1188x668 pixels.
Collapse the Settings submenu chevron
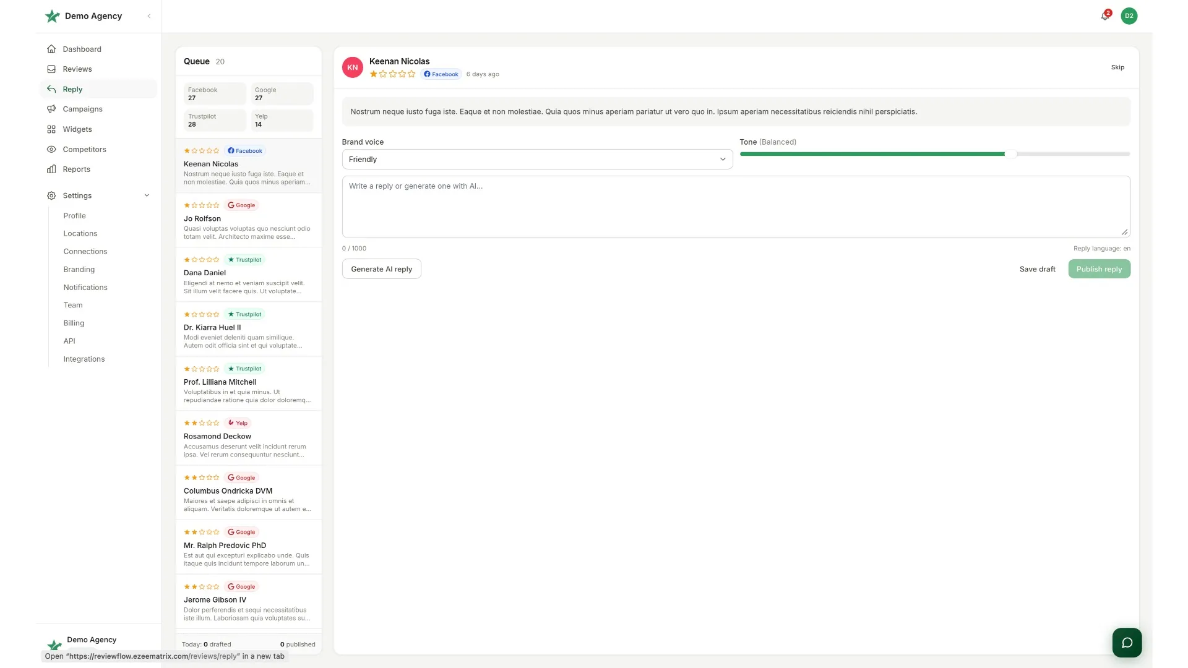click(147, 195)
